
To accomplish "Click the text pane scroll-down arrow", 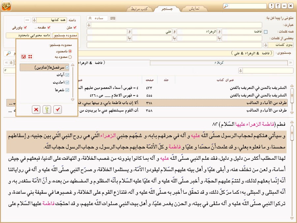I will pos(292,218).
